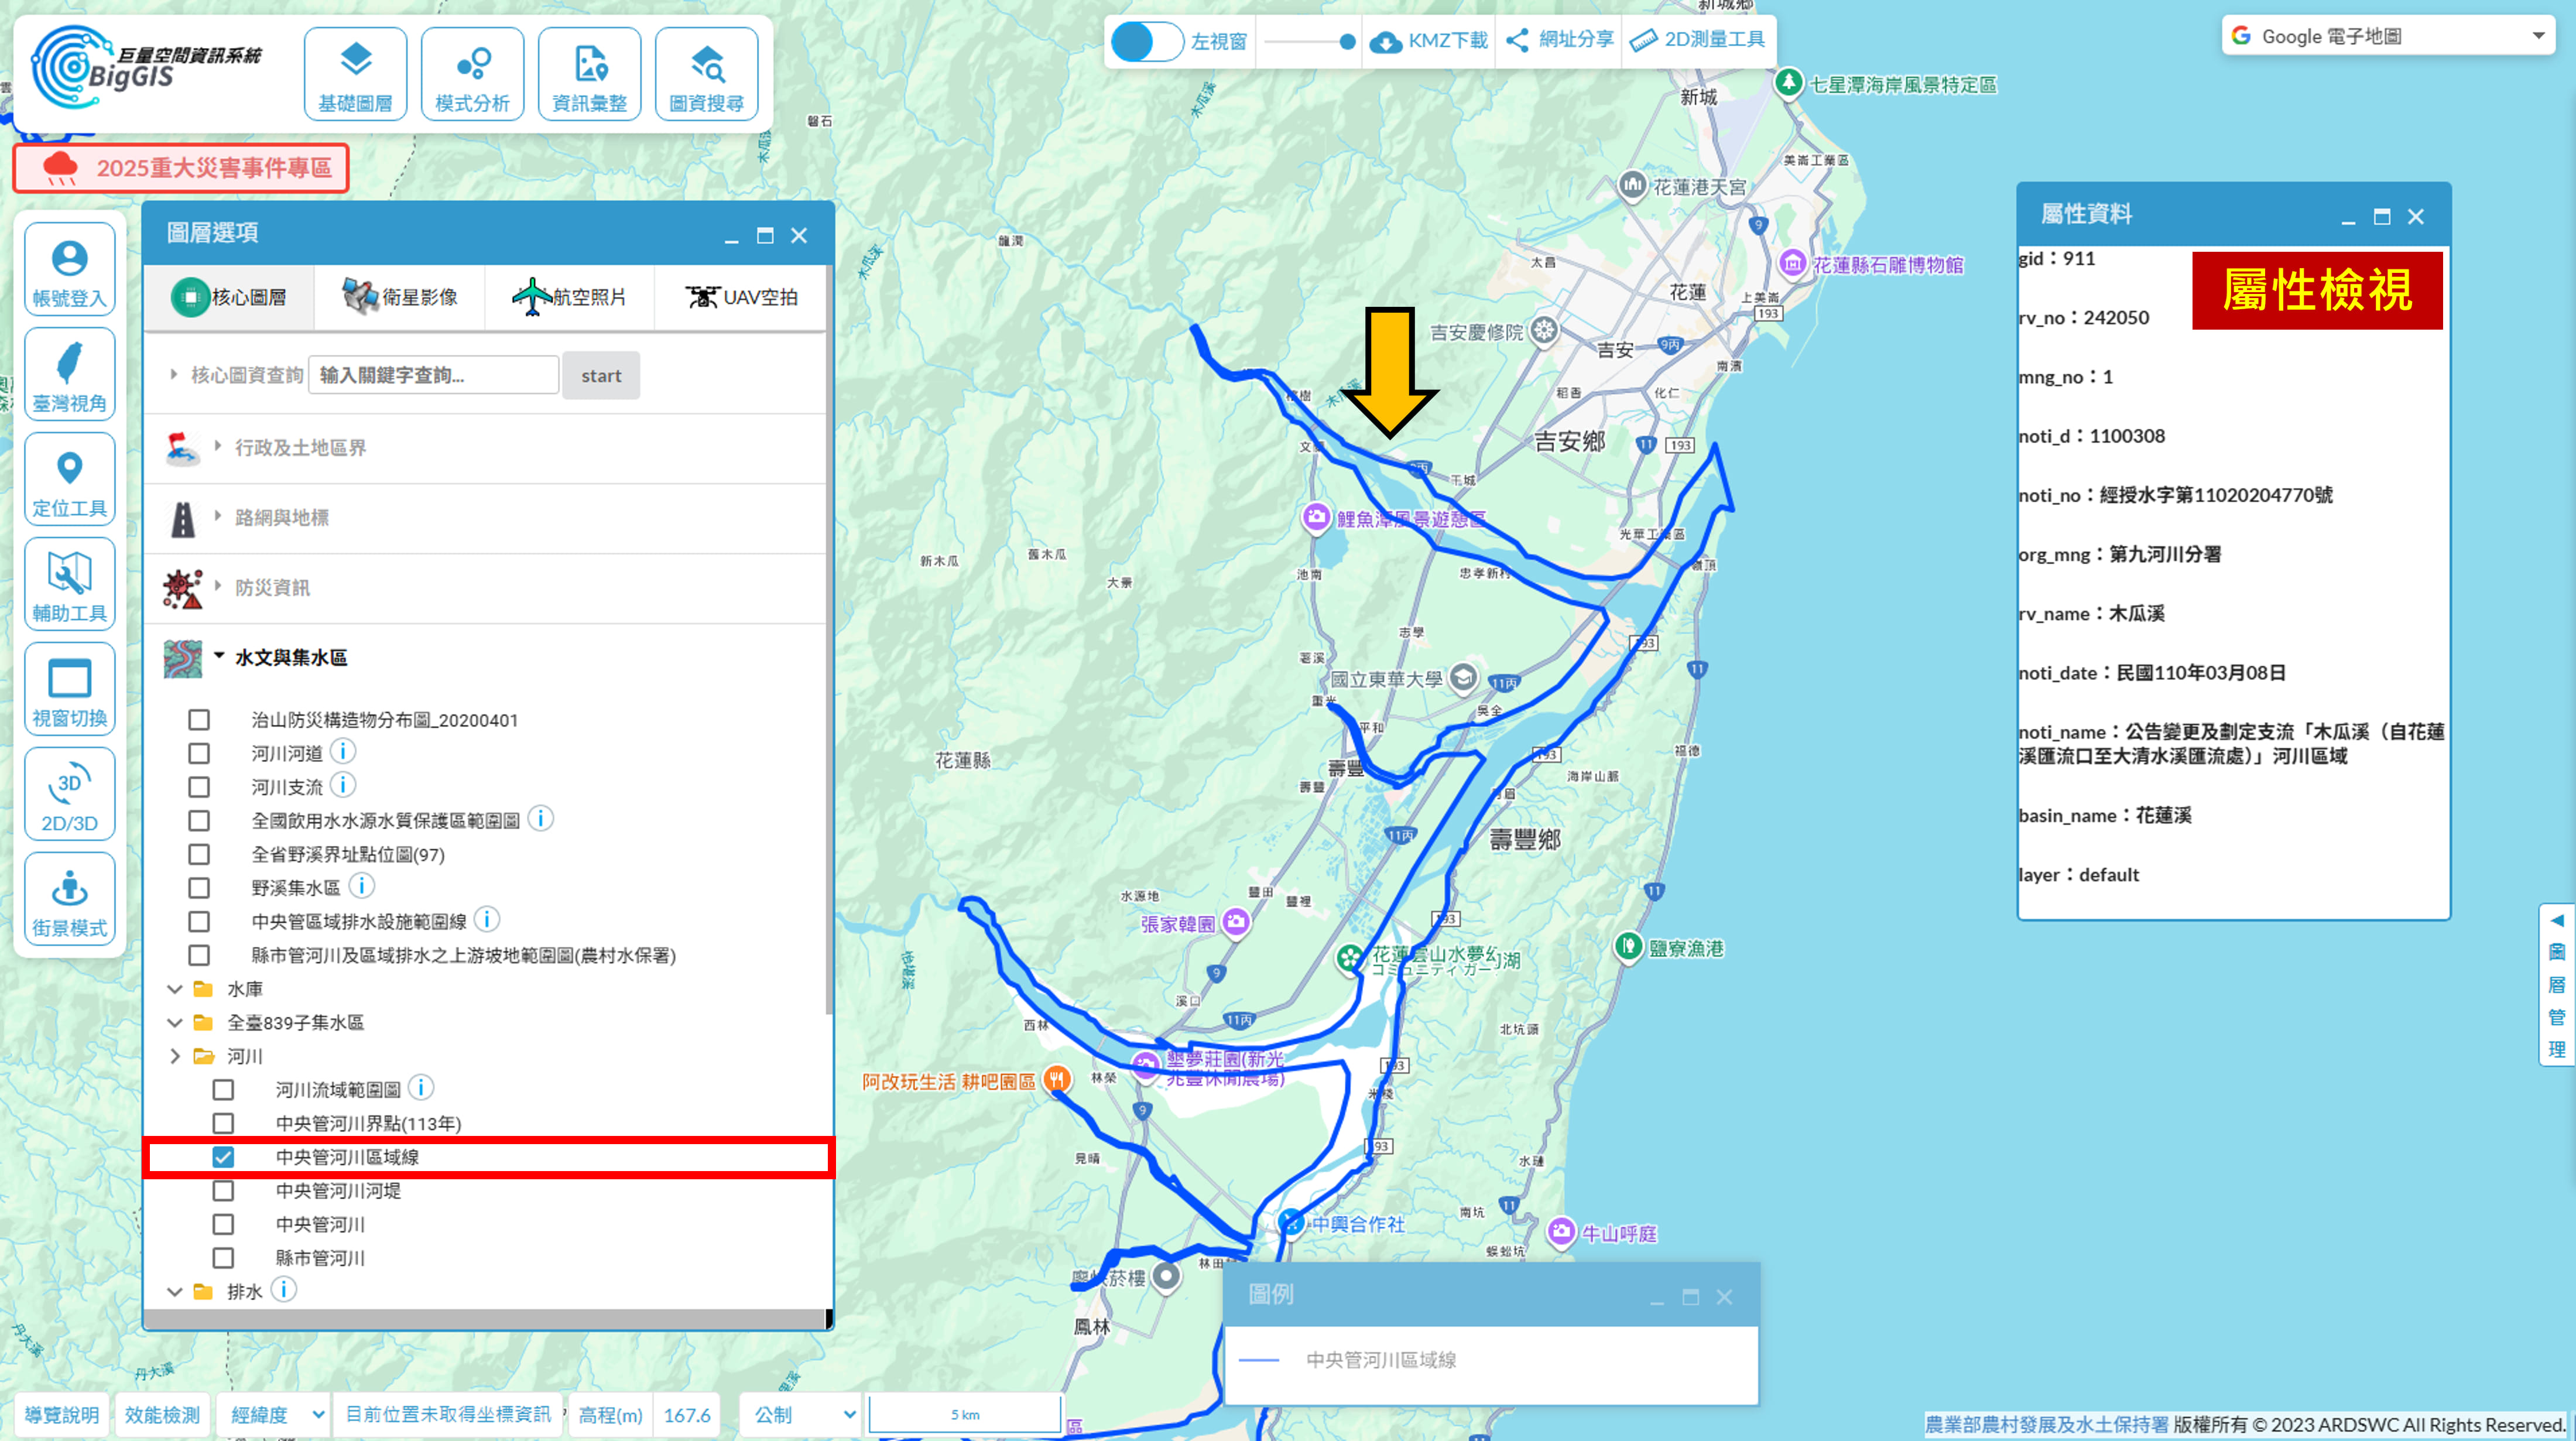Screen dimensions: 2576x1441
Task: Switch to the UAV空拍 tab
Action: [741, 297]
